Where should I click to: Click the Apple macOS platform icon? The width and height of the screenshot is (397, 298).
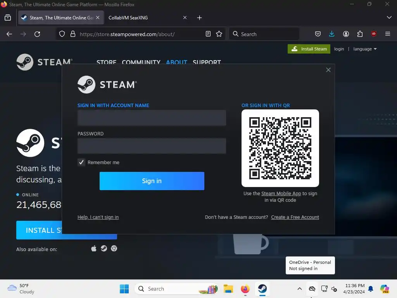tap(94, 249)
